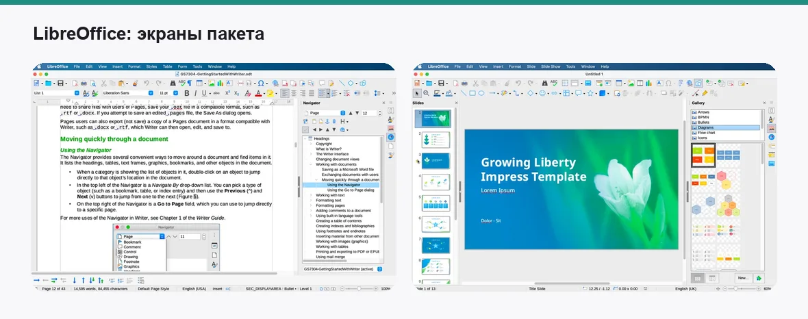Screen dimensions: 808x319
Task: Insert Image icon in Writer toolbar
Action: 212,83
